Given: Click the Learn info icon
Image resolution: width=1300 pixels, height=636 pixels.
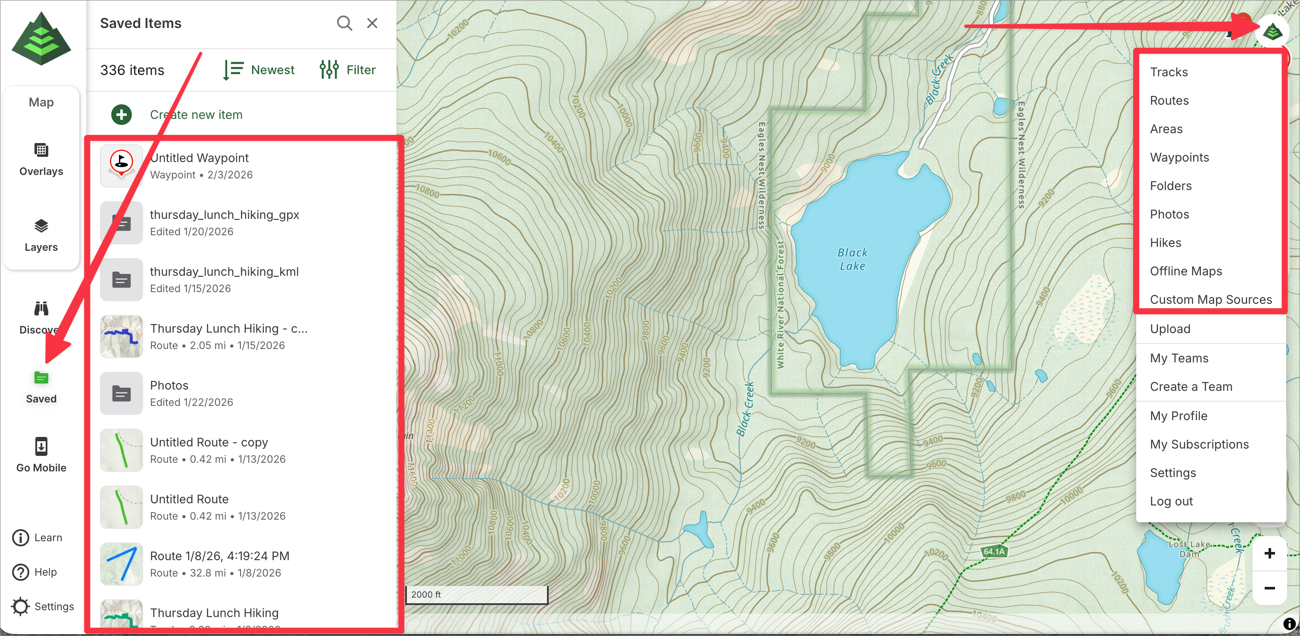Looking at the screenshot, I should click(x=21, y=538).
